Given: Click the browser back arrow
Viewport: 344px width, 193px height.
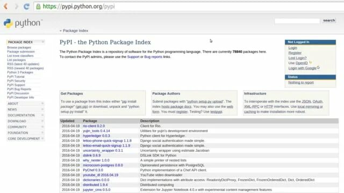Looking at the screenshot, I should tap(6, 6).
